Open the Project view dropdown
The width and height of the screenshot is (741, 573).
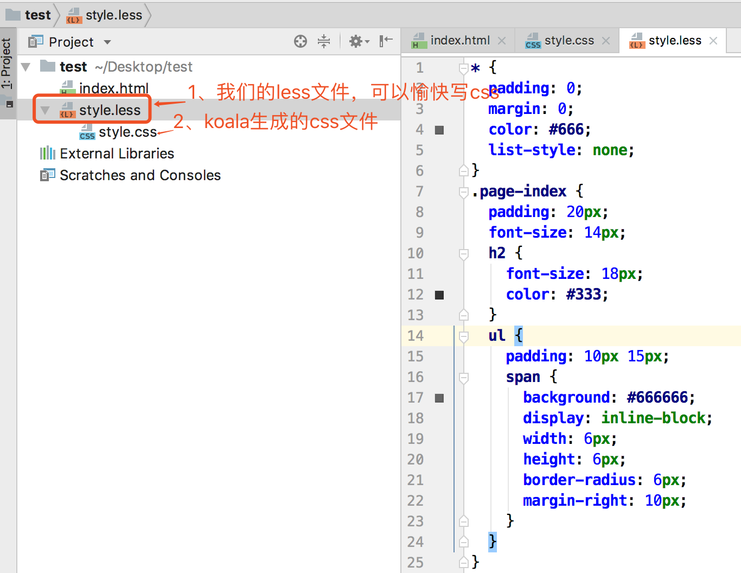107,42
